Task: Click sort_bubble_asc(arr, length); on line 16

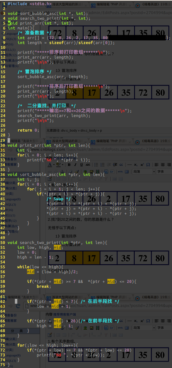Action: (x=53, y=77)
